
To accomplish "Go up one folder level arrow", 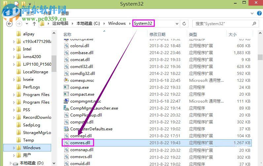I will pos(34,24).
